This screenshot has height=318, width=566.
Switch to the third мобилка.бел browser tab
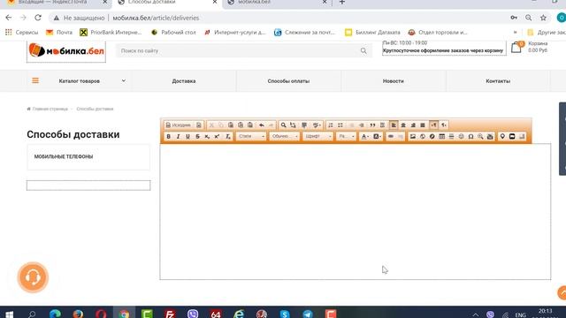pyautogui.click(x=276, y=2)
